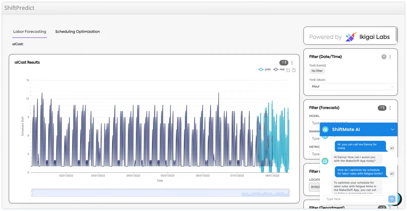Click the ai bot avatar next to 'Hi Danny!'
The height and width of the screenshot is (211, 407).
pos(325,161)
